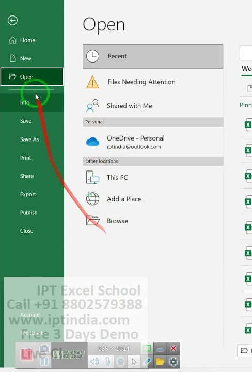
Task: Click the Browse folder icon
Action: point(92,221)
